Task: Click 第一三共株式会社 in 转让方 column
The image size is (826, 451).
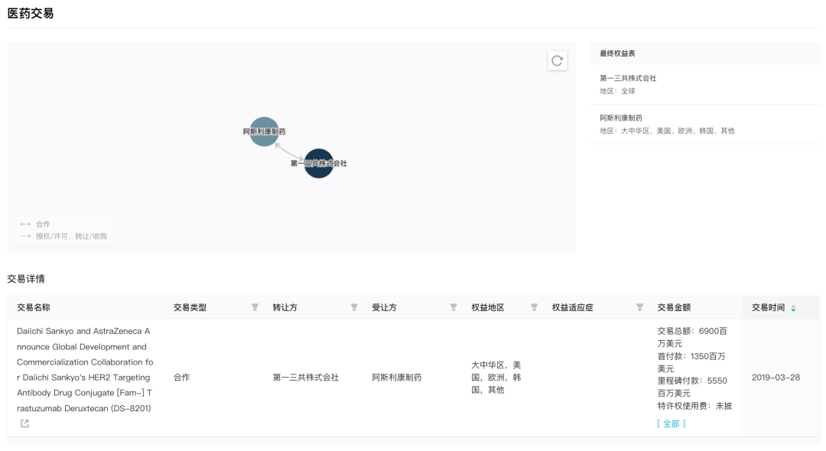Action: (x=305, y=378)
